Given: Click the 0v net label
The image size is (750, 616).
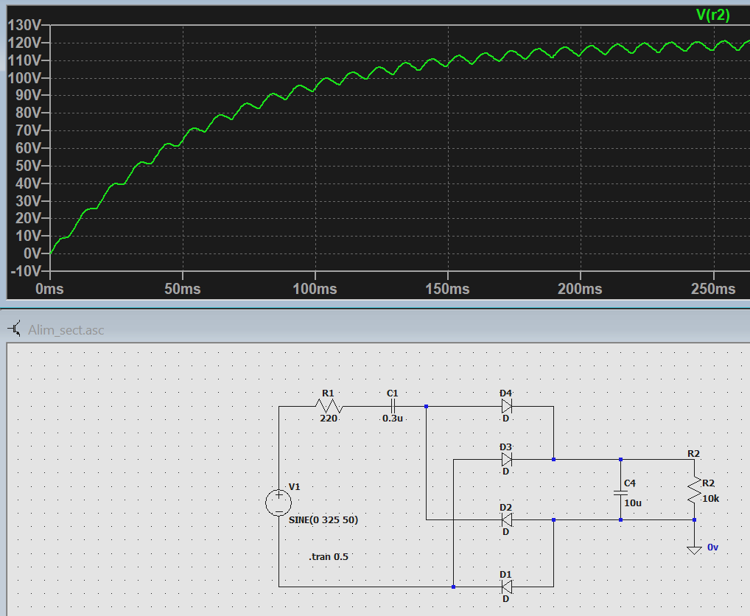Looking at the screenshot, I should (x=712, y=547).
